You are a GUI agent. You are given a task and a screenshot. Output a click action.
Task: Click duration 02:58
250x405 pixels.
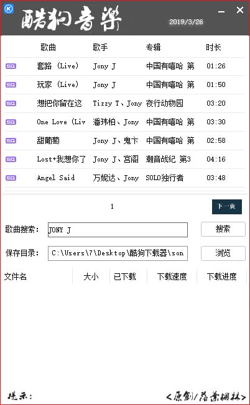(x=216, y=140)
